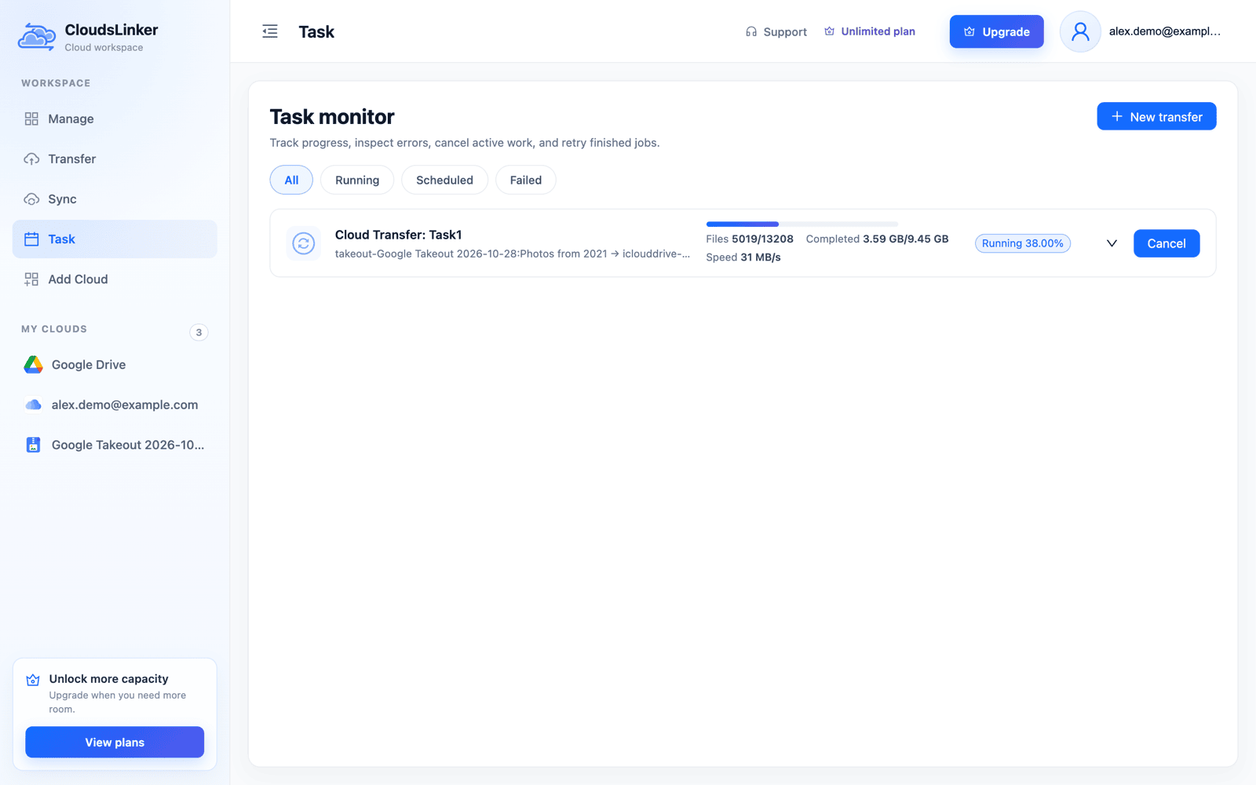Open the user avatar profile icon

(1080, 31)
